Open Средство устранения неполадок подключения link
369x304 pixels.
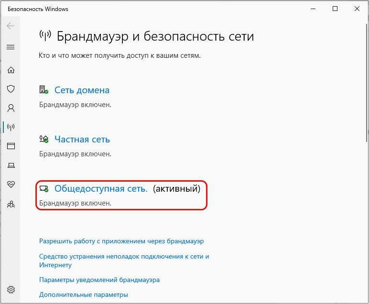pyautogui.click(x=124, y=261)
